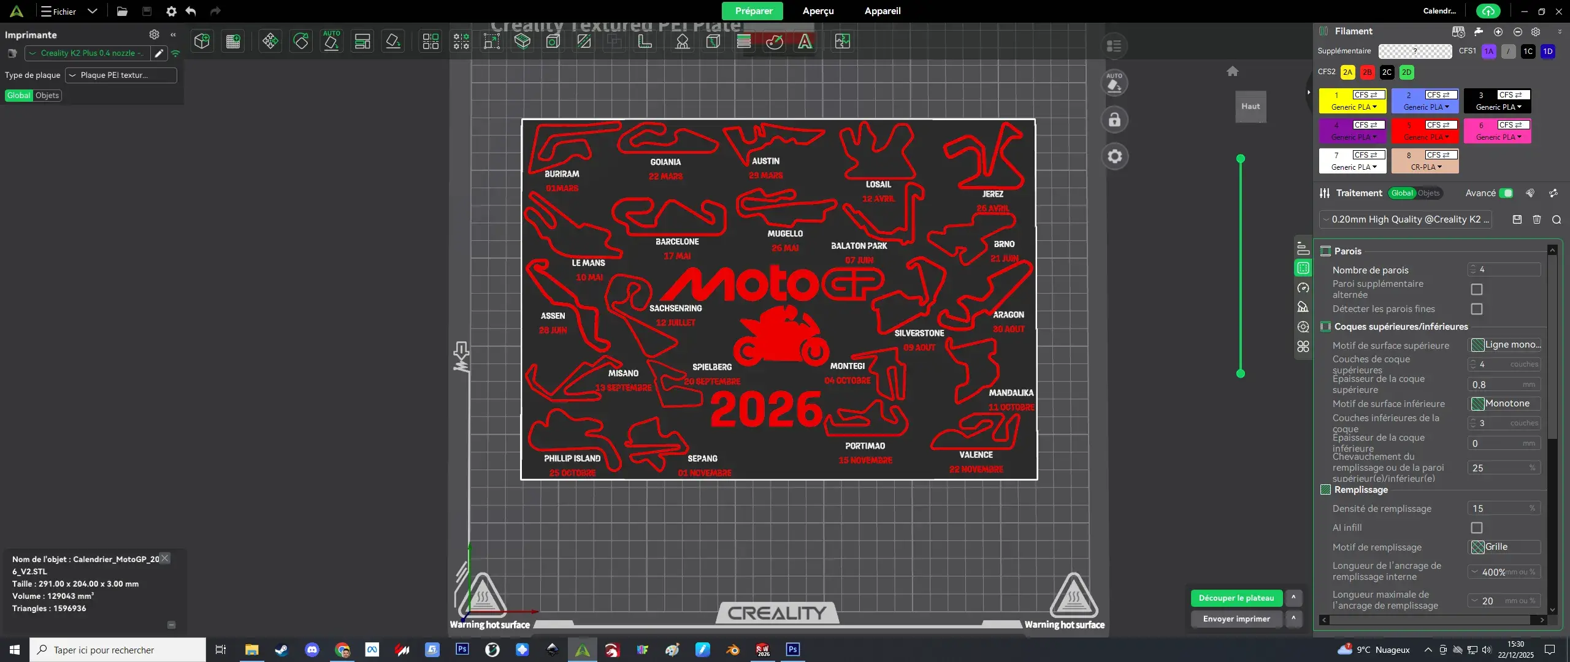Select the Rotate tool in toolbar
1570x662 pixels.
pyautogui.click(x=301, y=41)
